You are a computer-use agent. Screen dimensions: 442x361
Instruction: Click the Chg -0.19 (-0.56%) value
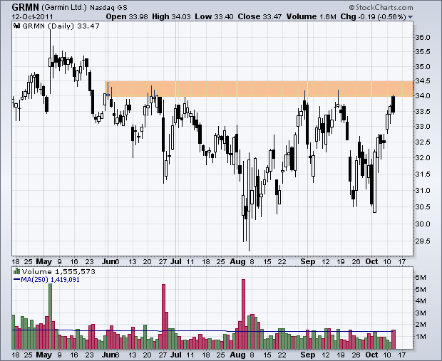point(374,16)
